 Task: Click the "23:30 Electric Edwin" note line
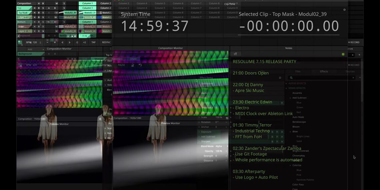[x=252, y=102]
